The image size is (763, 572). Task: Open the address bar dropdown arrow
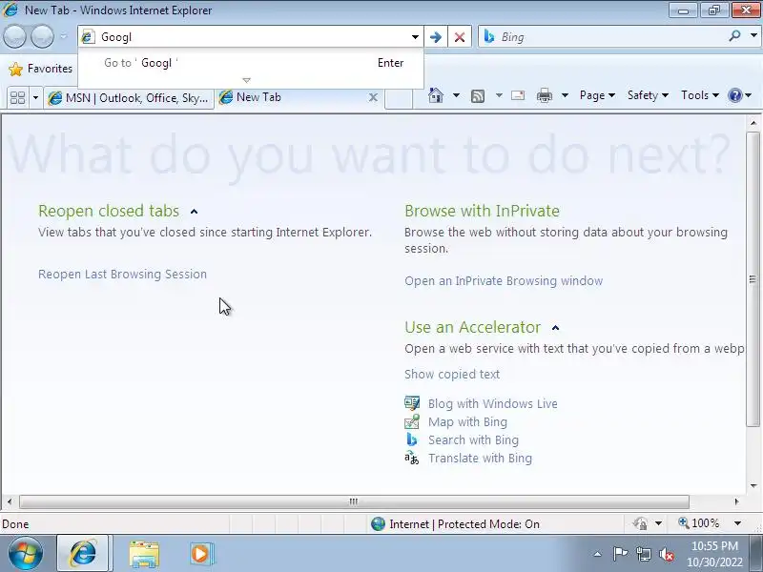point(415,37)
